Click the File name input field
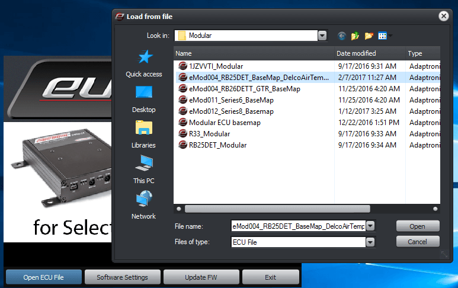The width and height of the screenshot is (458, 288). [298, 226]
